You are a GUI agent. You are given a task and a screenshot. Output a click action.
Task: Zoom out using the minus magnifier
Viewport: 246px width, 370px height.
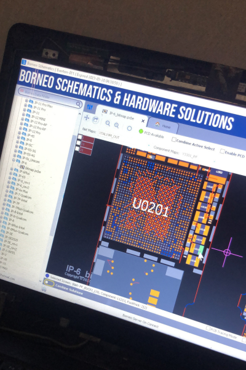click(108, 123)
